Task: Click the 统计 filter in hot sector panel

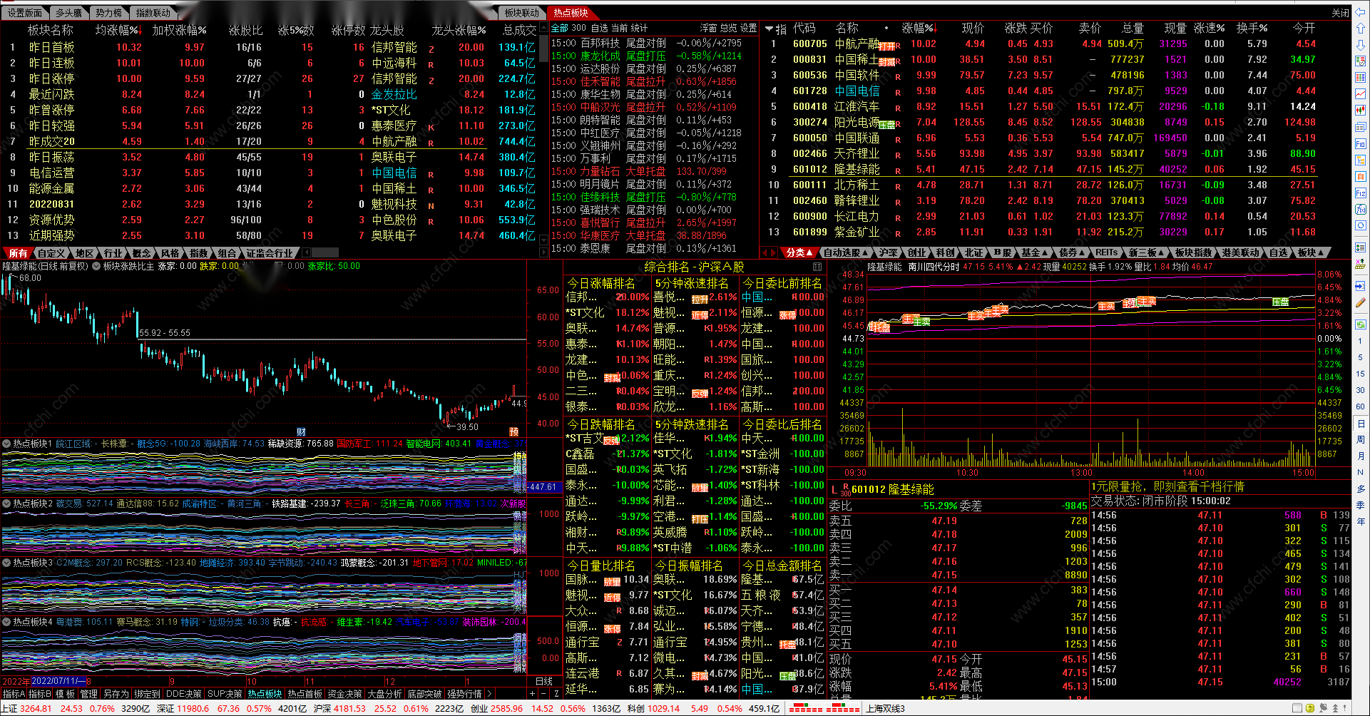Action: click(x=639, y=28)
